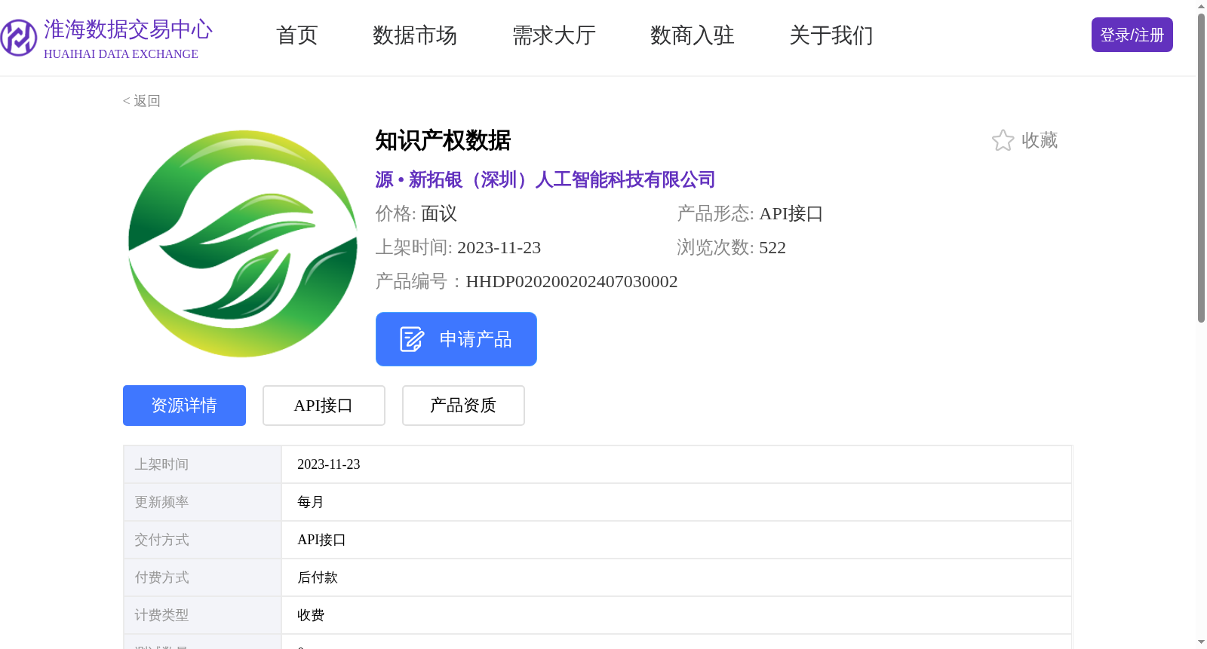Switch to the 产品资质 tab
The image size is (1207, 649).
(463, 406)
